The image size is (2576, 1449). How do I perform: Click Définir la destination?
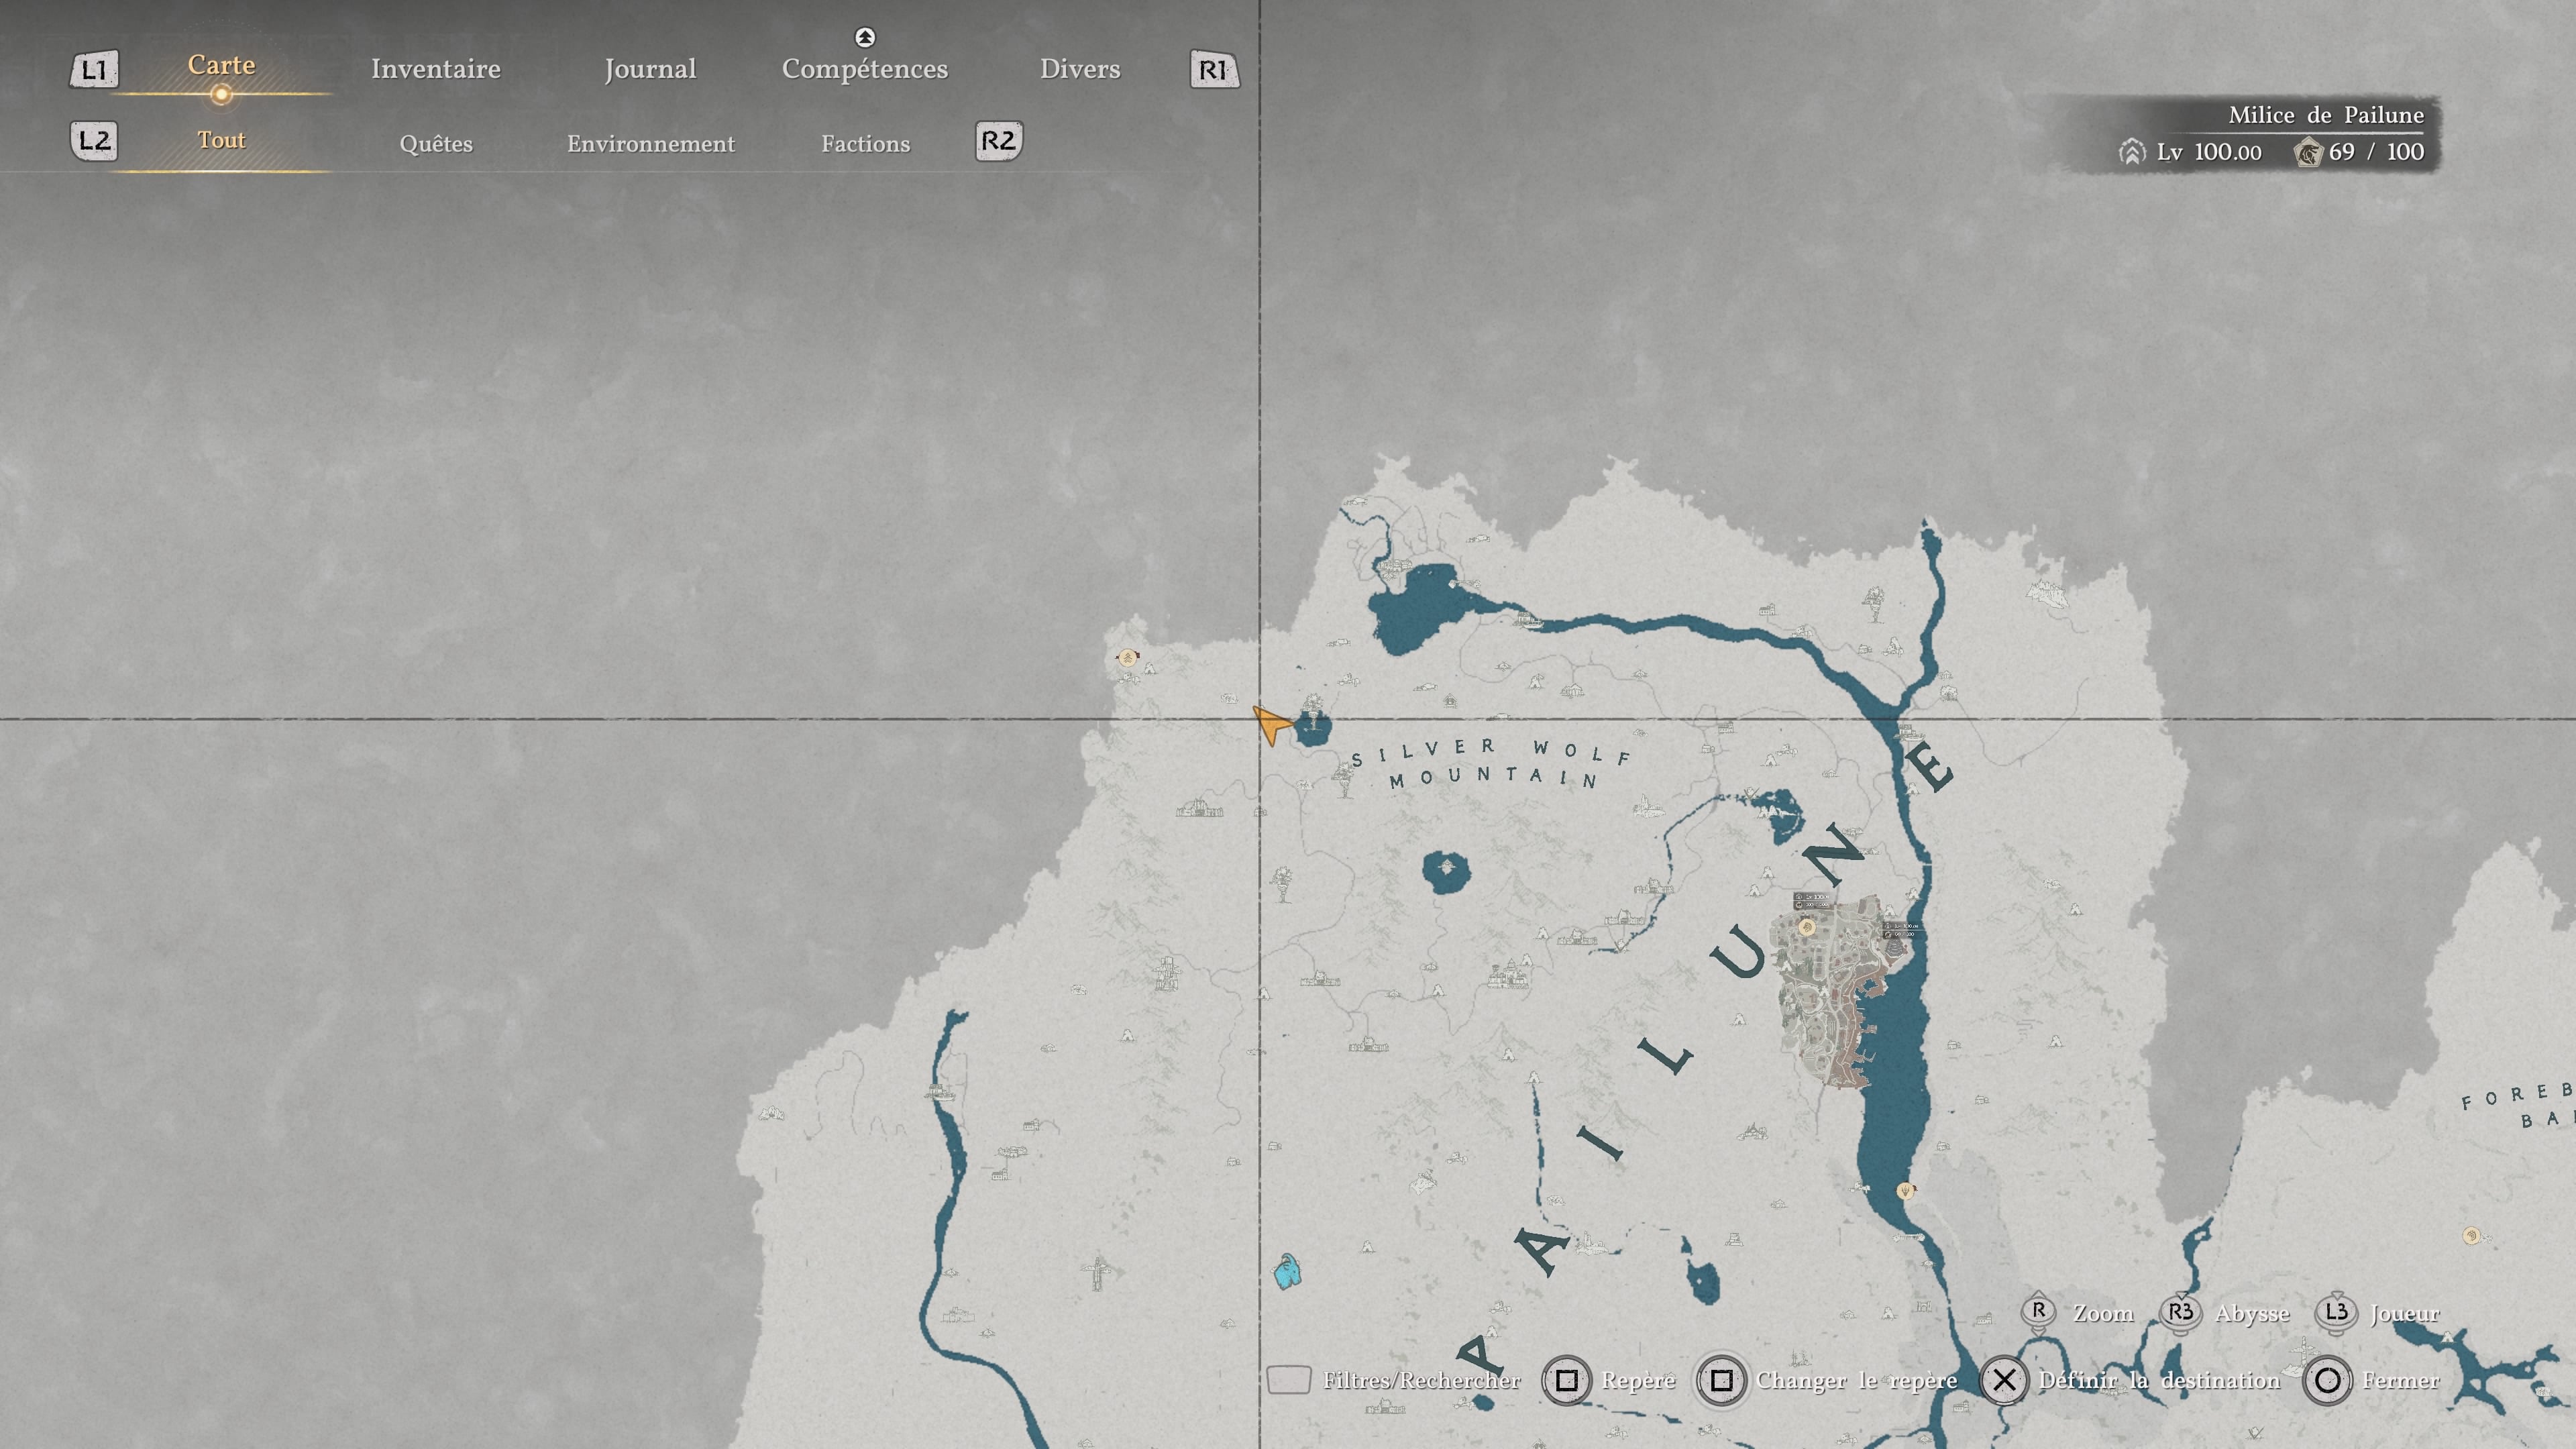tap(2159, 1381)
